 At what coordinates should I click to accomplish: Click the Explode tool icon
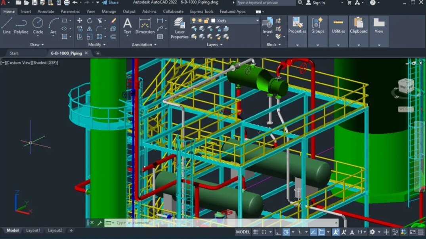(x=113, y=28)
